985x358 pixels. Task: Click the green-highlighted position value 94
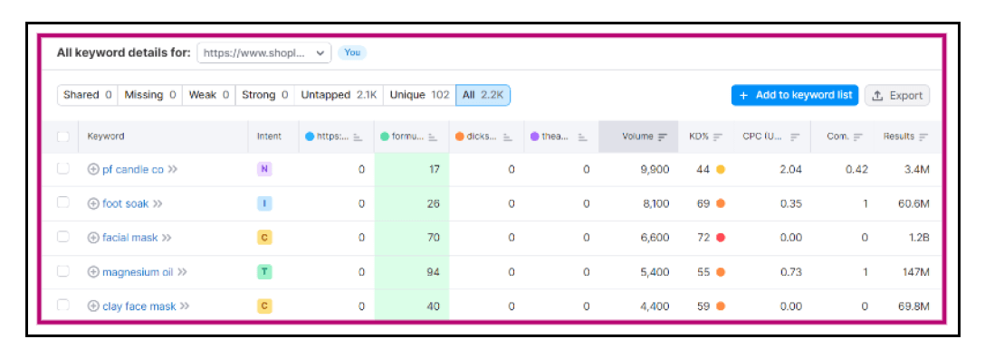[x=433, y=272]
